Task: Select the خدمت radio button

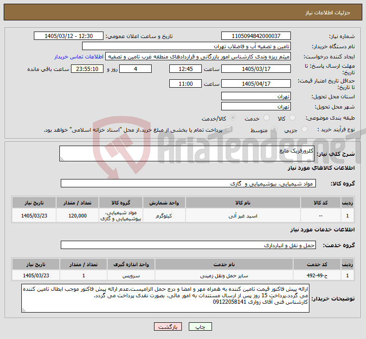Action: [266, 118]
